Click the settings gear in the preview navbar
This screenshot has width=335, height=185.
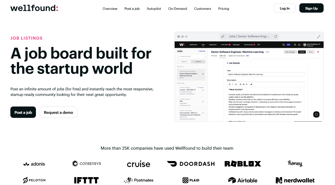295,45
